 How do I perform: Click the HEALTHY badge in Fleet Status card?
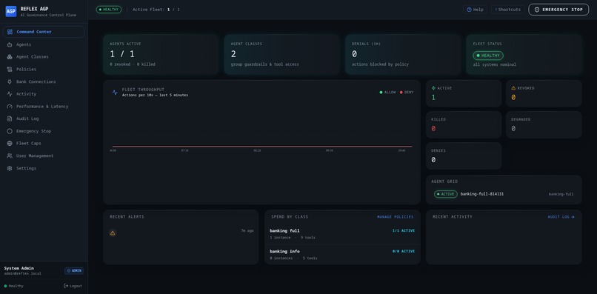(488, 56)
